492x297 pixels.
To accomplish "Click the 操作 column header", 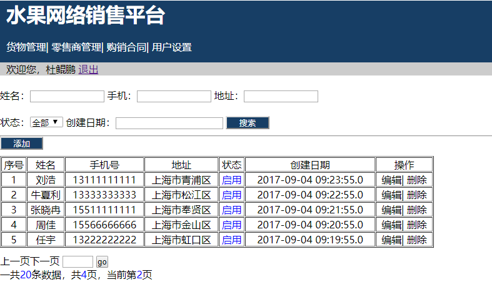I will pos(404,165).
